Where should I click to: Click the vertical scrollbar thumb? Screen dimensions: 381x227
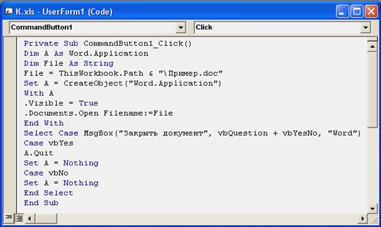372,89
